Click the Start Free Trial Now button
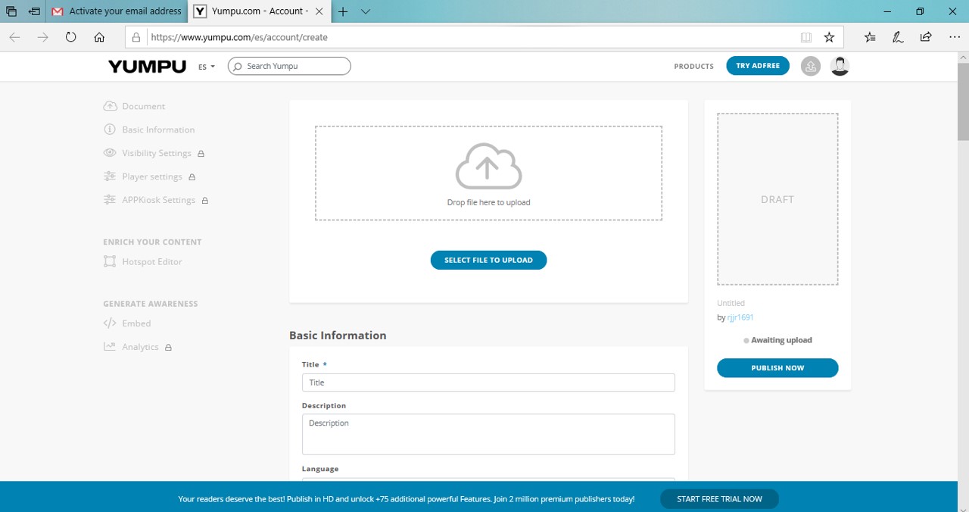 718,499
